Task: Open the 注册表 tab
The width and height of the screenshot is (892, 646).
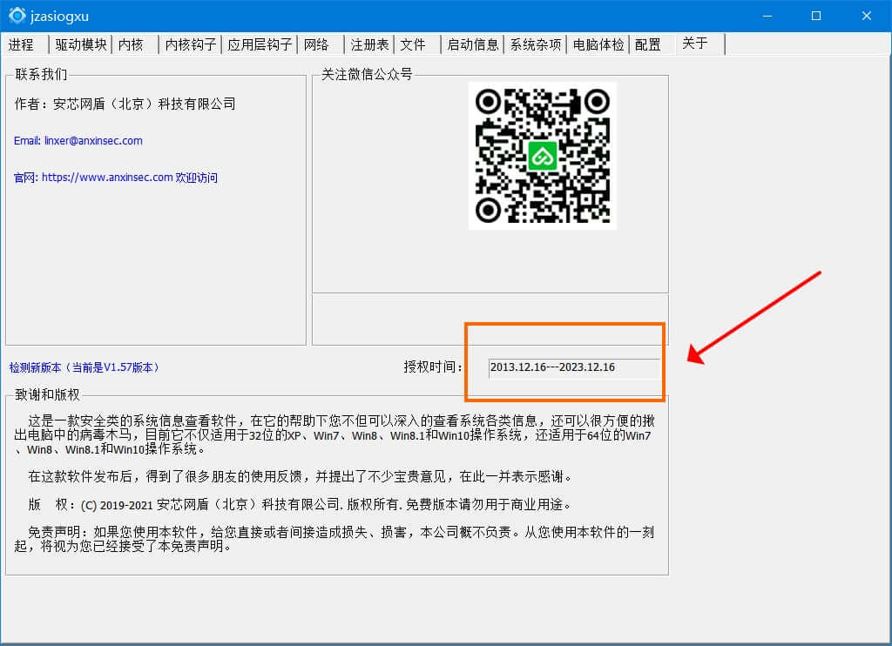Action: point(369,44)
